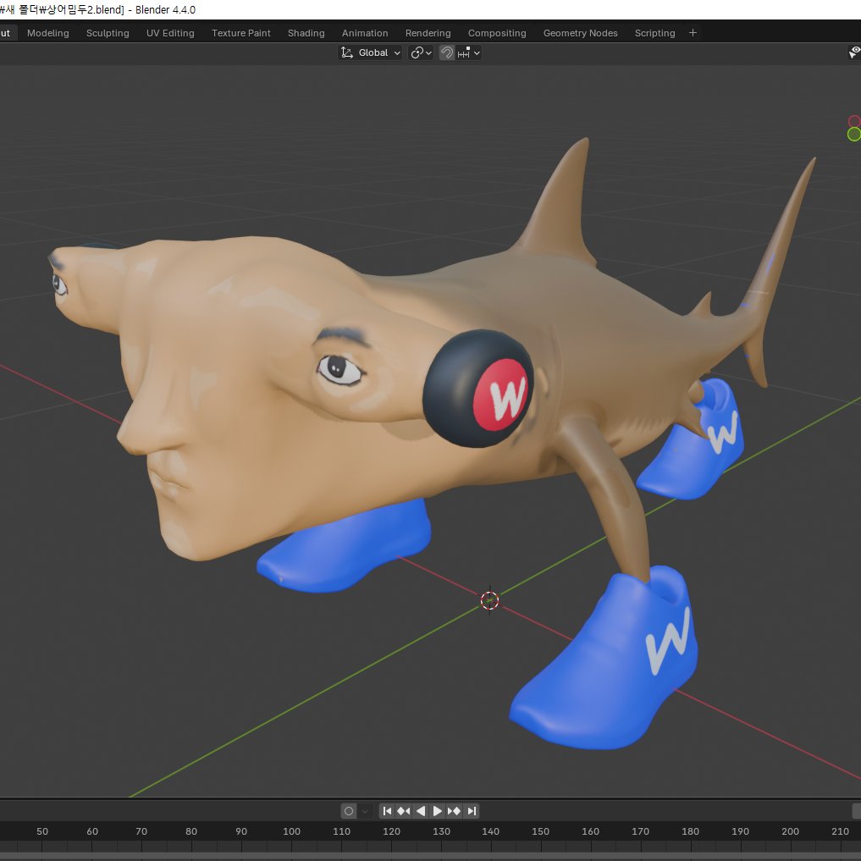861x861 pixels.
Task: Set timeline to frame 100
Action: [291, 831]
